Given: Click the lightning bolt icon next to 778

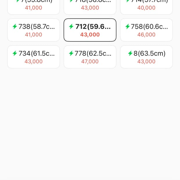Looking at the screenshot, I should coord(71,53).
